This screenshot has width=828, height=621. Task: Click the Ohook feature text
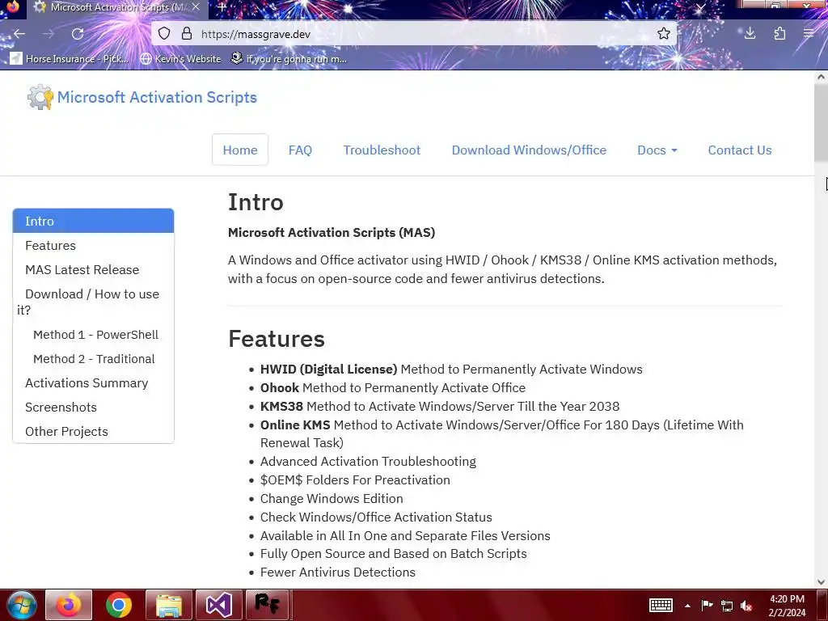[280, 387]
